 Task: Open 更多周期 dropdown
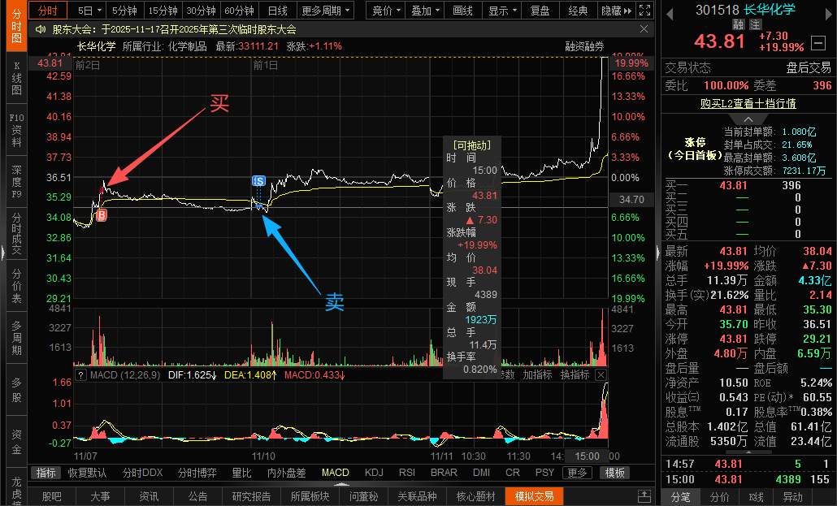pos(326,10)
